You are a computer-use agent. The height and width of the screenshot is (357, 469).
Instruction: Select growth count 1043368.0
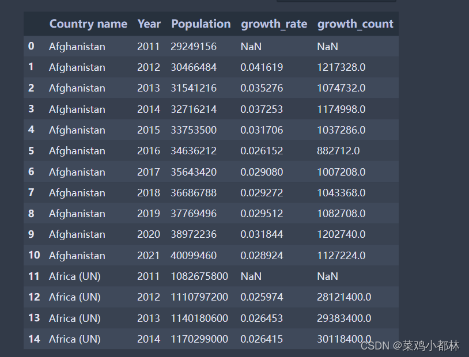pos(341,193)
